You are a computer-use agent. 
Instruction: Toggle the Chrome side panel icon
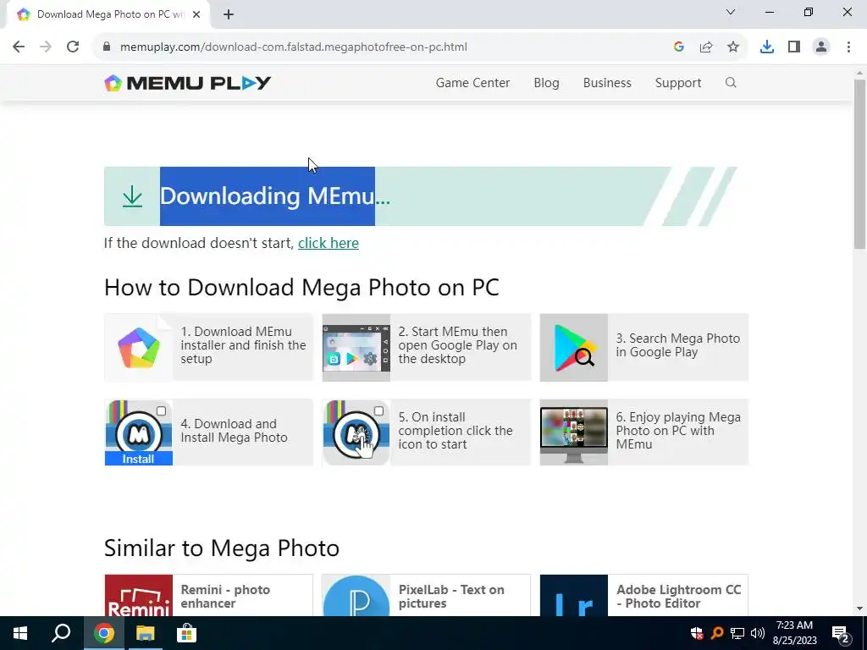pyautogui.click(x=794, y=47)
